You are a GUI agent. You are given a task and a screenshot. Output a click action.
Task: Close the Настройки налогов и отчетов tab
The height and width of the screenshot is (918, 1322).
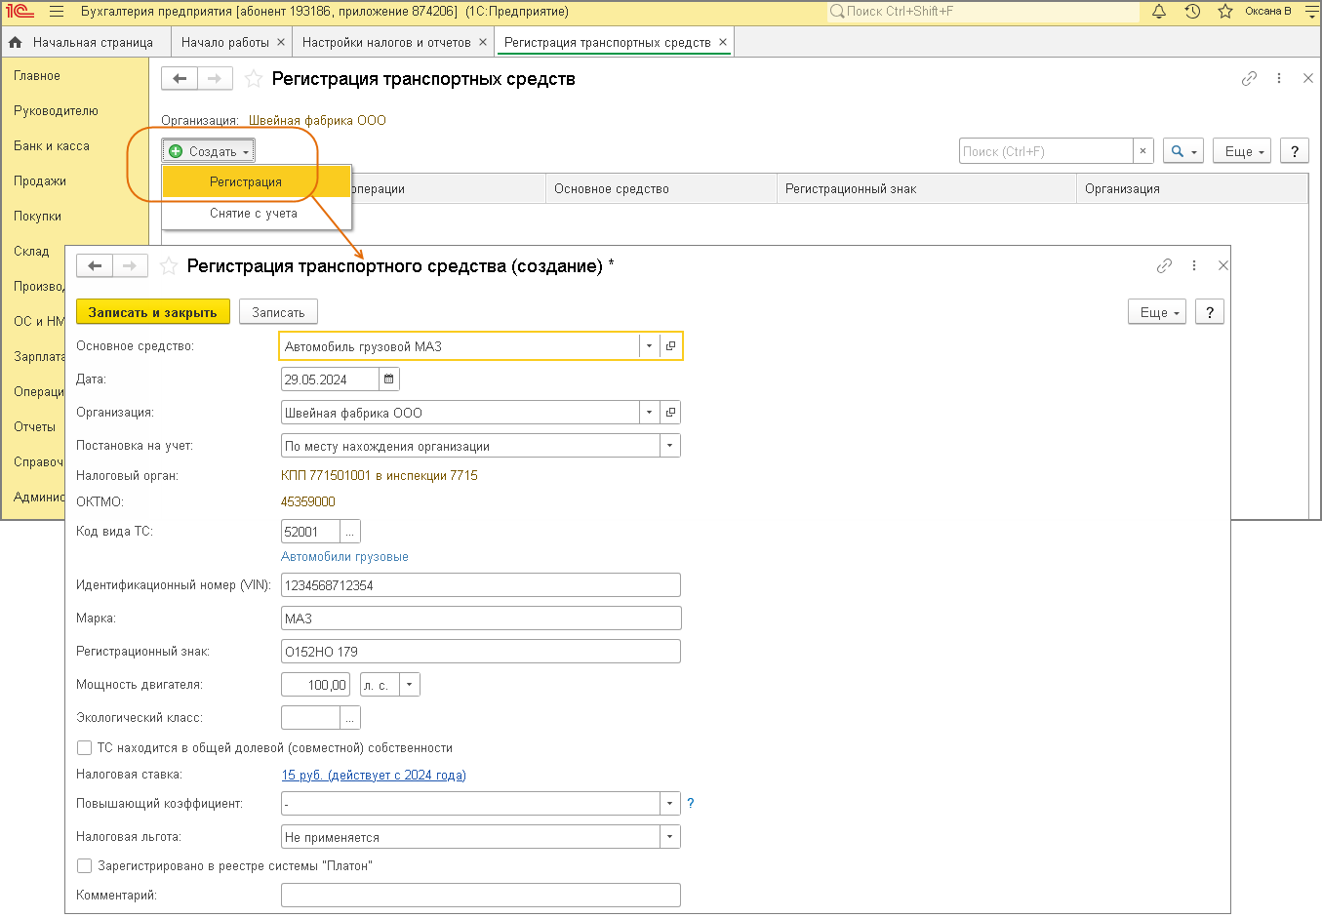point(483,43)
